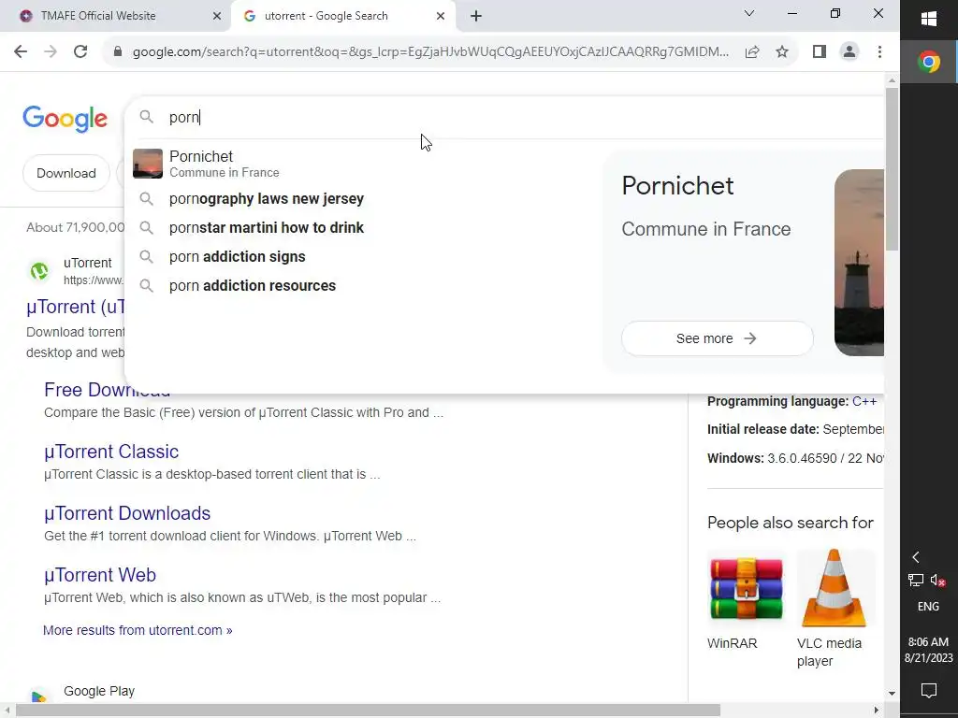Screen dimensions: 958x718
Task: Close the TMAFE Official Website tab
Action: pyautogui.click(x=217, y=16)
